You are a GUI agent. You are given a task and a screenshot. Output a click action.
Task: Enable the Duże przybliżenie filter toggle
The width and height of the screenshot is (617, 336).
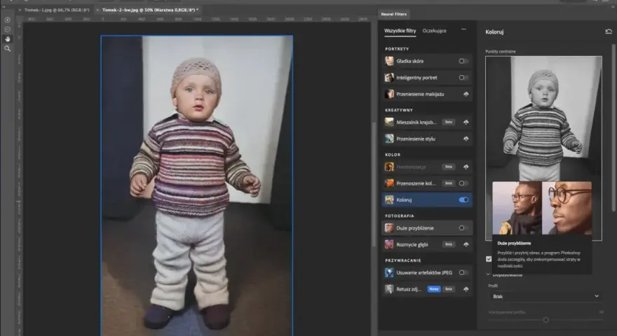[x=463, y=228]
